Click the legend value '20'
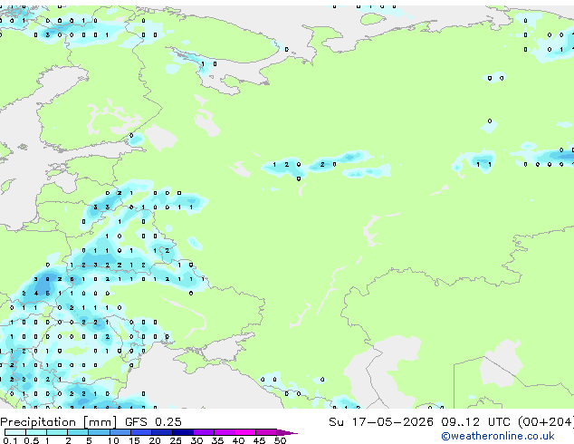The width and height of the screenshot is (574, 444). click(155, 440)
